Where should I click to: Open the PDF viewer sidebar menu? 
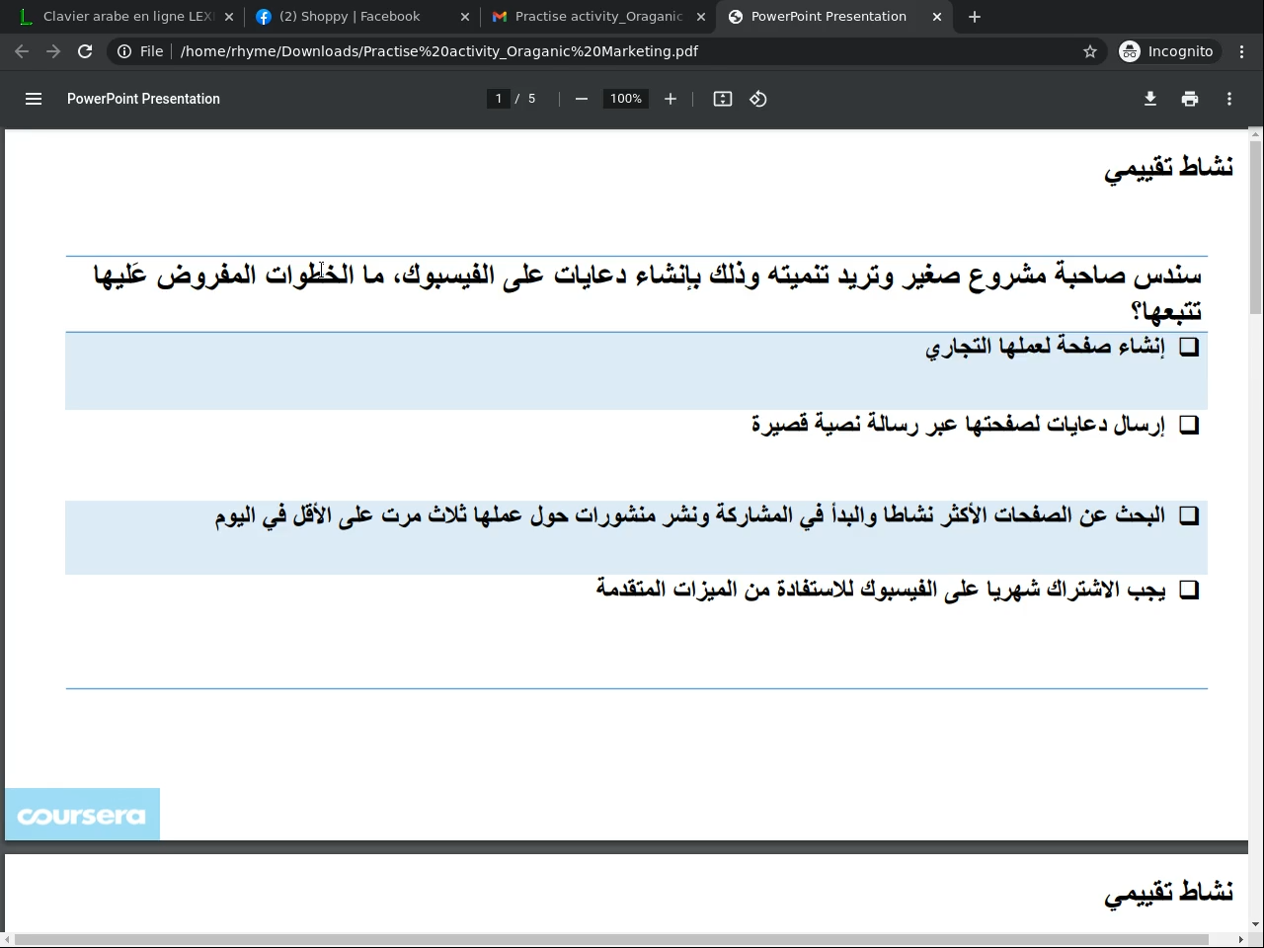pyautogui.click(x=34, y=99)
